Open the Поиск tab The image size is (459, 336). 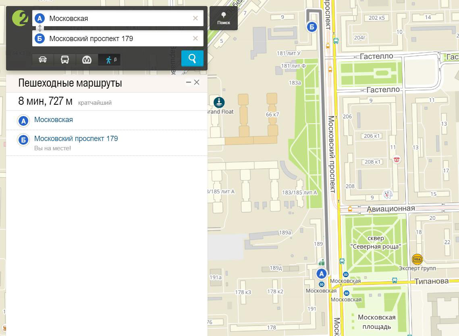click(224, 19)
